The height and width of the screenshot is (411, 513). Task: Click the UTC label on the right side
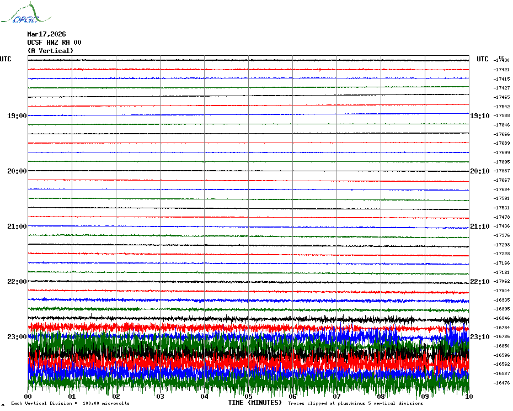(x=482, y=59)
